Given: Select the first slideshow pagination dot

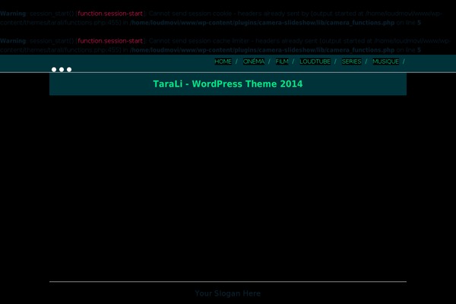Looking at the screenshot, I should 54,69.
